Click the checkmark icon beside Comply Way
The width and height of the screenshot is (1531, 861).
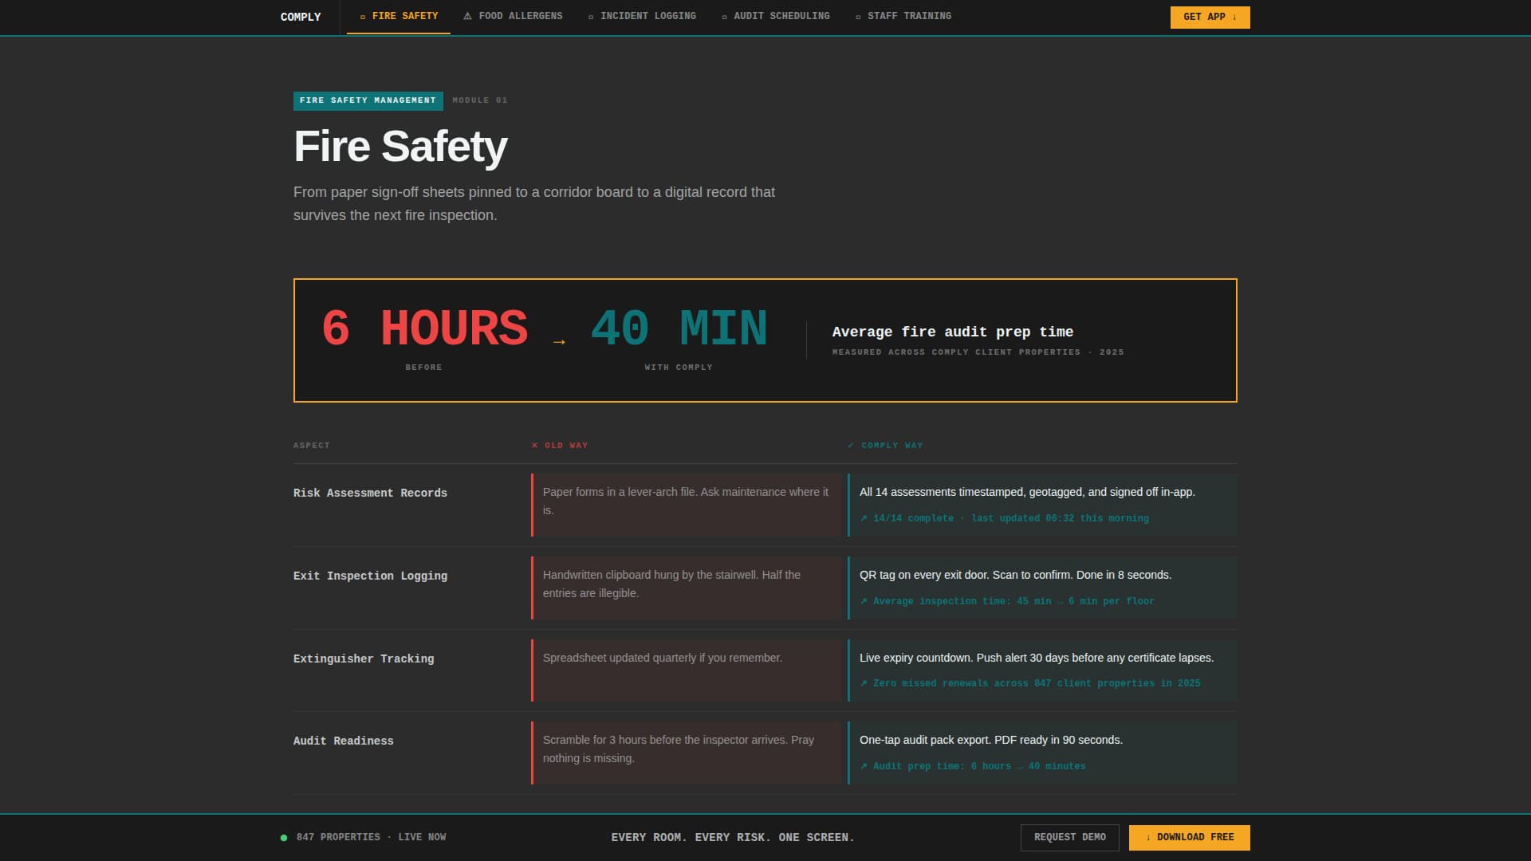point(851,446)
